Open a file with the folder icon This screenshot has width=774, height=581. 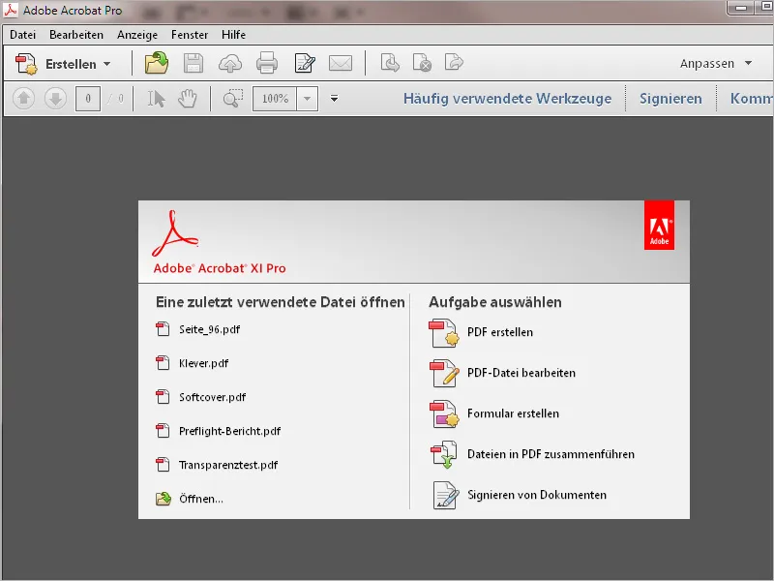tap(157, 63)
